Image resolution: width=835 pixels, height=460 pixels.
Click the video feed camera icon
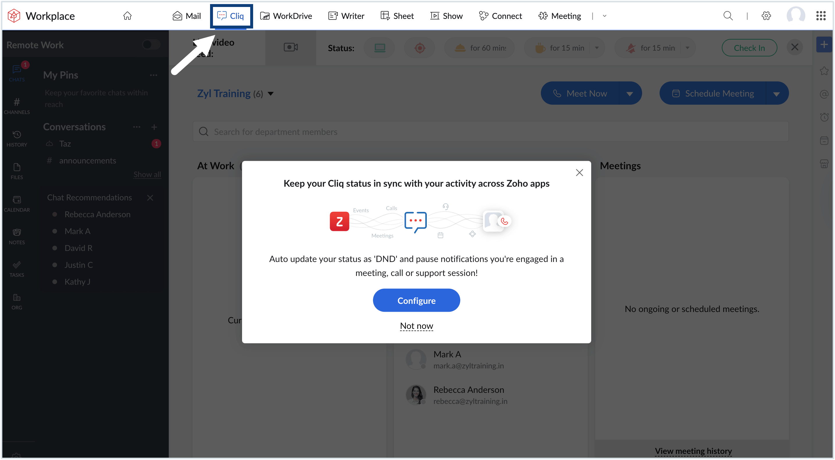[290, 48]
